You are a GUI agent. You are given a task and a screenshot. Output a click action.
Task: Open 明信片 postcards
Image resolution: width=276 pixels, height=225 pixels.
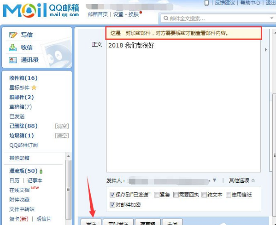(x=44, y=219)
